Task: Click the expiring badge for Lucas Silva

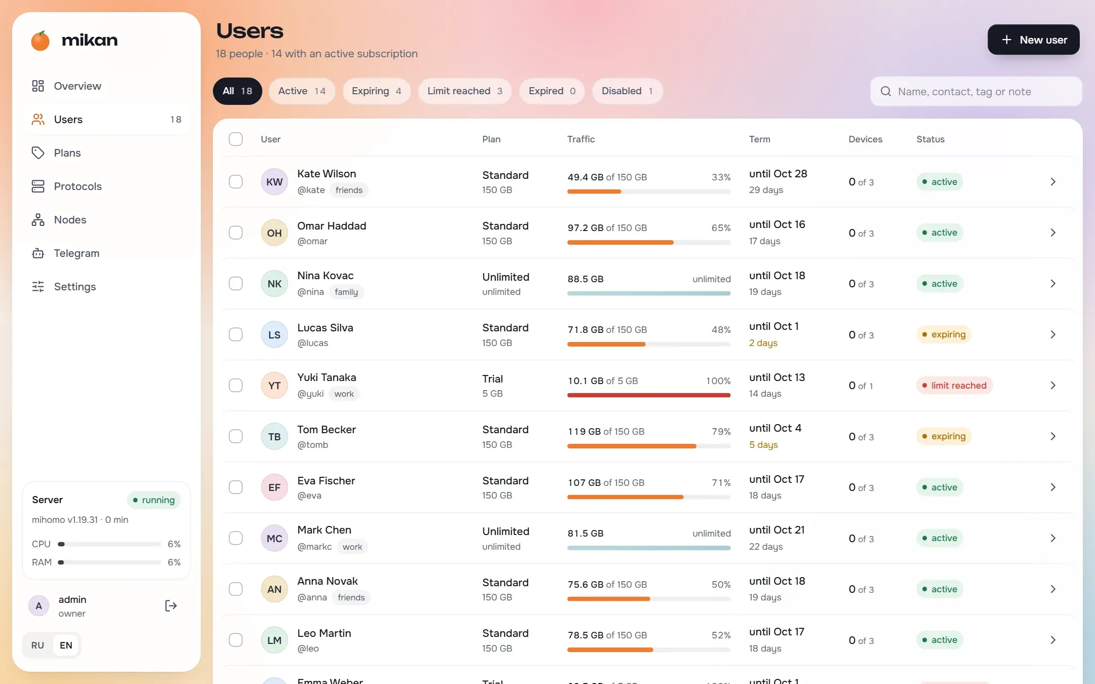Action: (943, 334)
